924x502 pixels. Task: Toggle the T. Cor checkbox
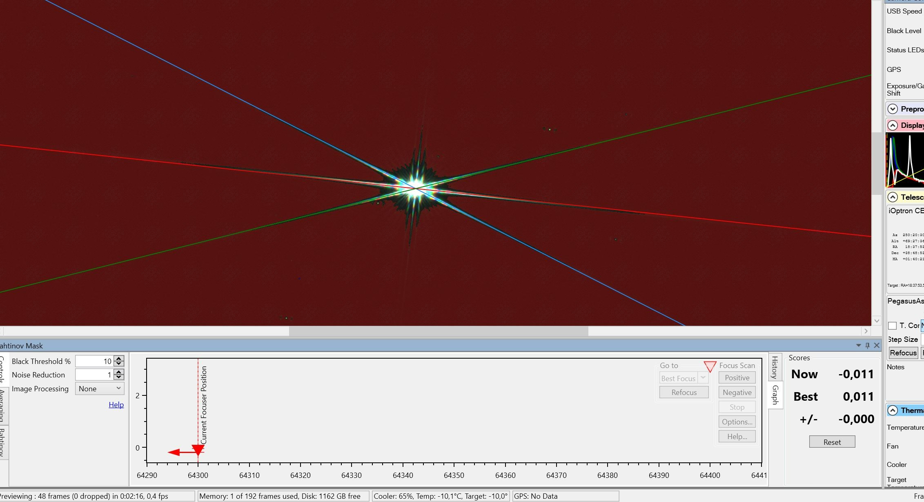[892, 326]
